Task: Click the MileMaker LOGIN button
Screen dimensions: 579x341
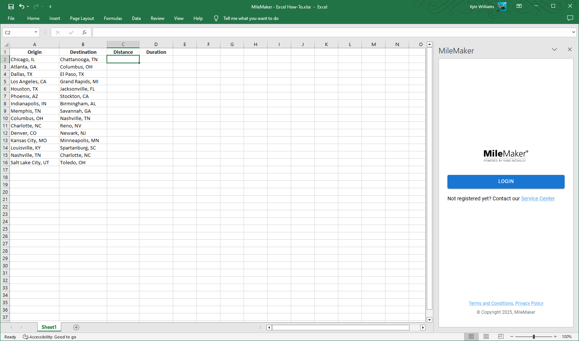Action: 506,182
